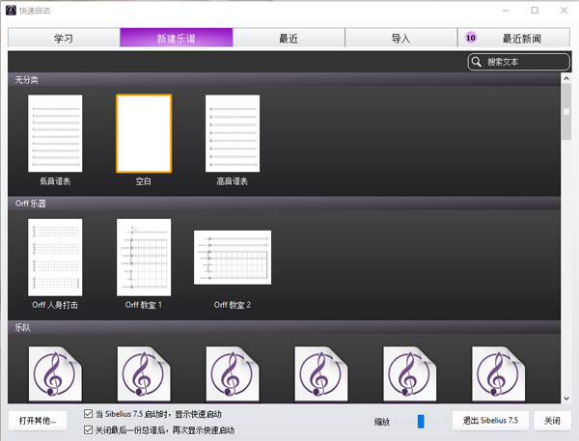
Task: Click the 打开其他... button
Action: tap(37, 421)
